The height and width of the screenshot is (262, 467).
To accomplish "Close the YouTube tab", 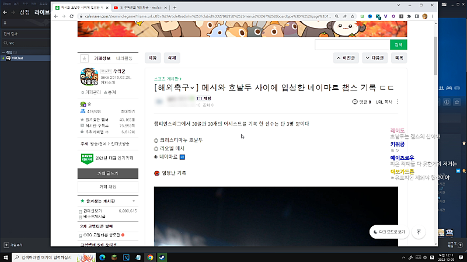I will (x=166, y=8).
